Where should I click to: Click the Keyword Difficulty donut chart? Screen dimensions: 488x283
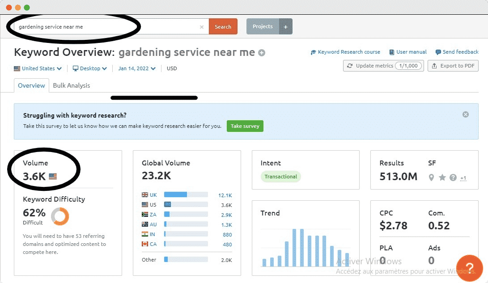click(60, 216)
